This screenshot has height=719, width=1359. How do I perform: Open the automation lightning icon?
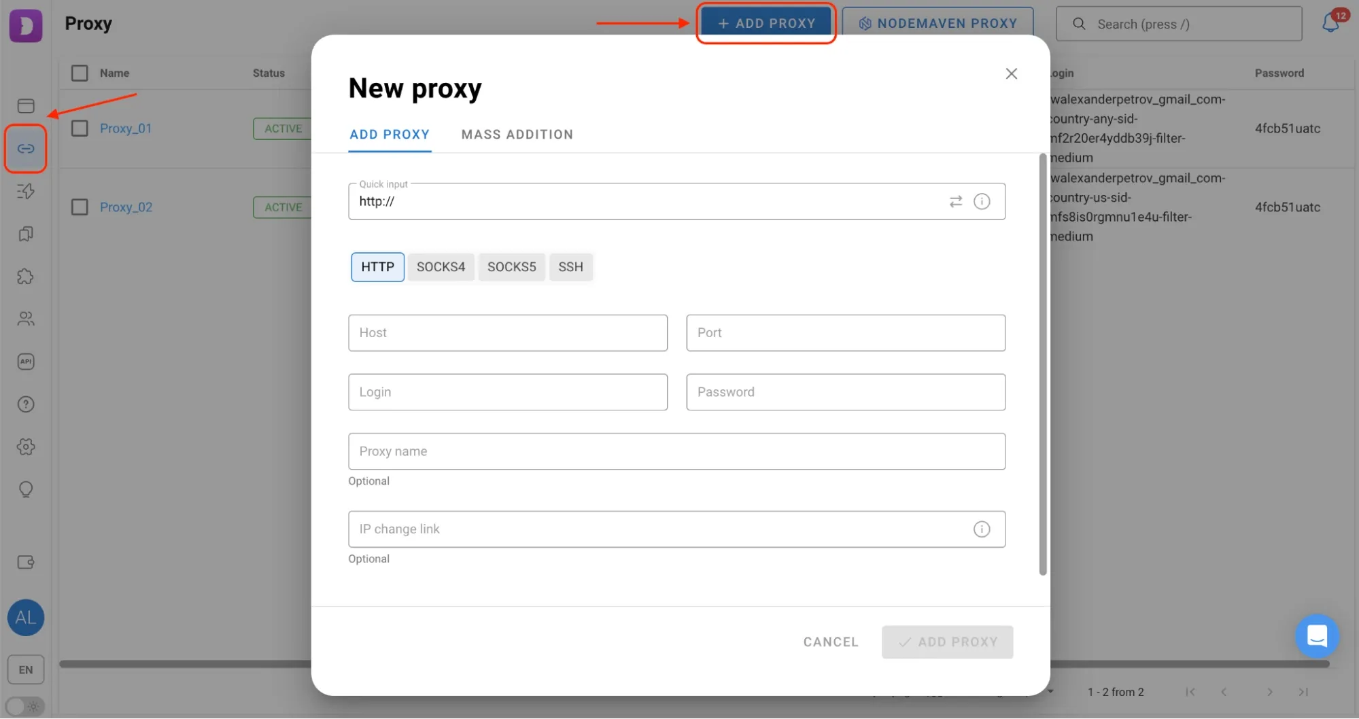coord(25,191)
